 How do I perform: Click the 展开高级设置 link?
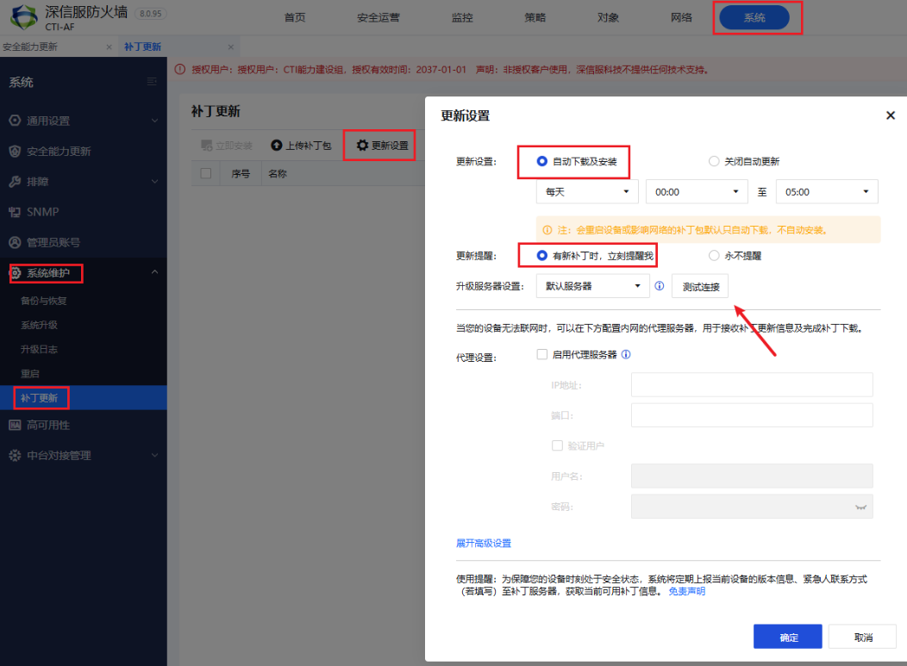(484, 543)
